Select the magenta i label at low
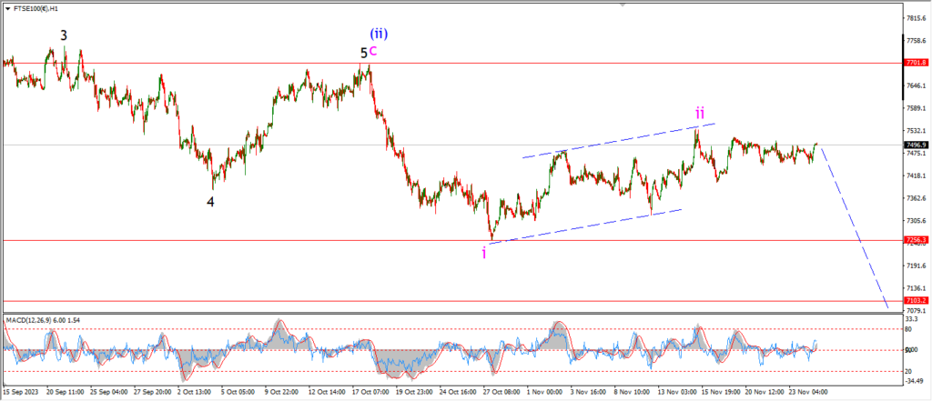This screenshot has height=401, width=932. tap(484, 253)
